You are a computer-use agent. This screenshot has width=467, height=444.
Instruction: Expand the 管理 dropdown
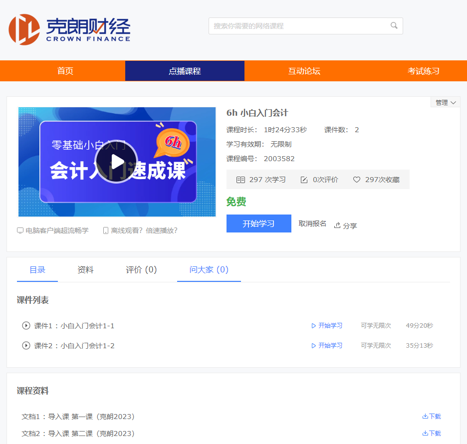click(x=446, y=102)
